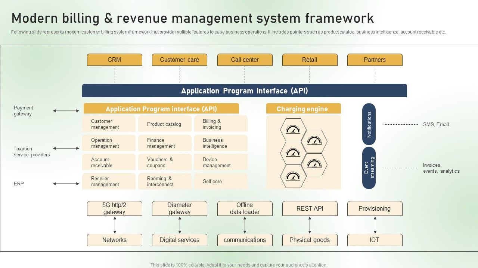The height and width of the screenshot is (268, 478).
Task: Click the vertical arrow between Provisioning and IOT
Action: (375, 225)
